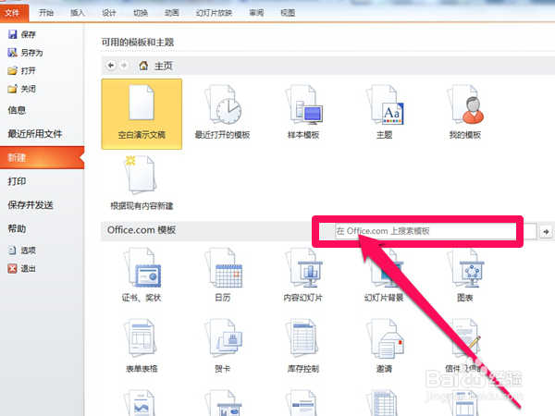
Task: Open the 日历 template category
Action: pyautogui.click(x=222, y=275)
